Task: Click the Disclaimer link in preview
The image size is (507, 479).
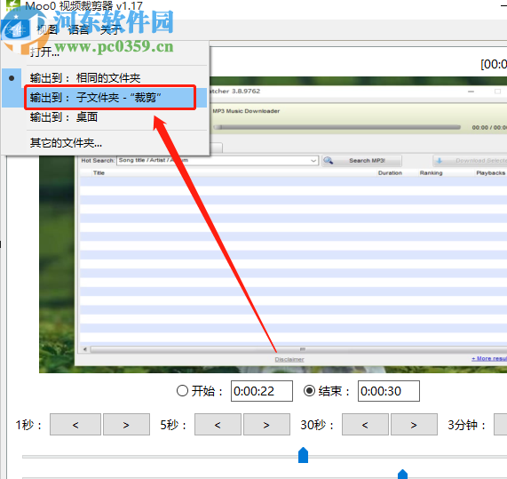Action: pyautogui.click(x=289, y=359)
